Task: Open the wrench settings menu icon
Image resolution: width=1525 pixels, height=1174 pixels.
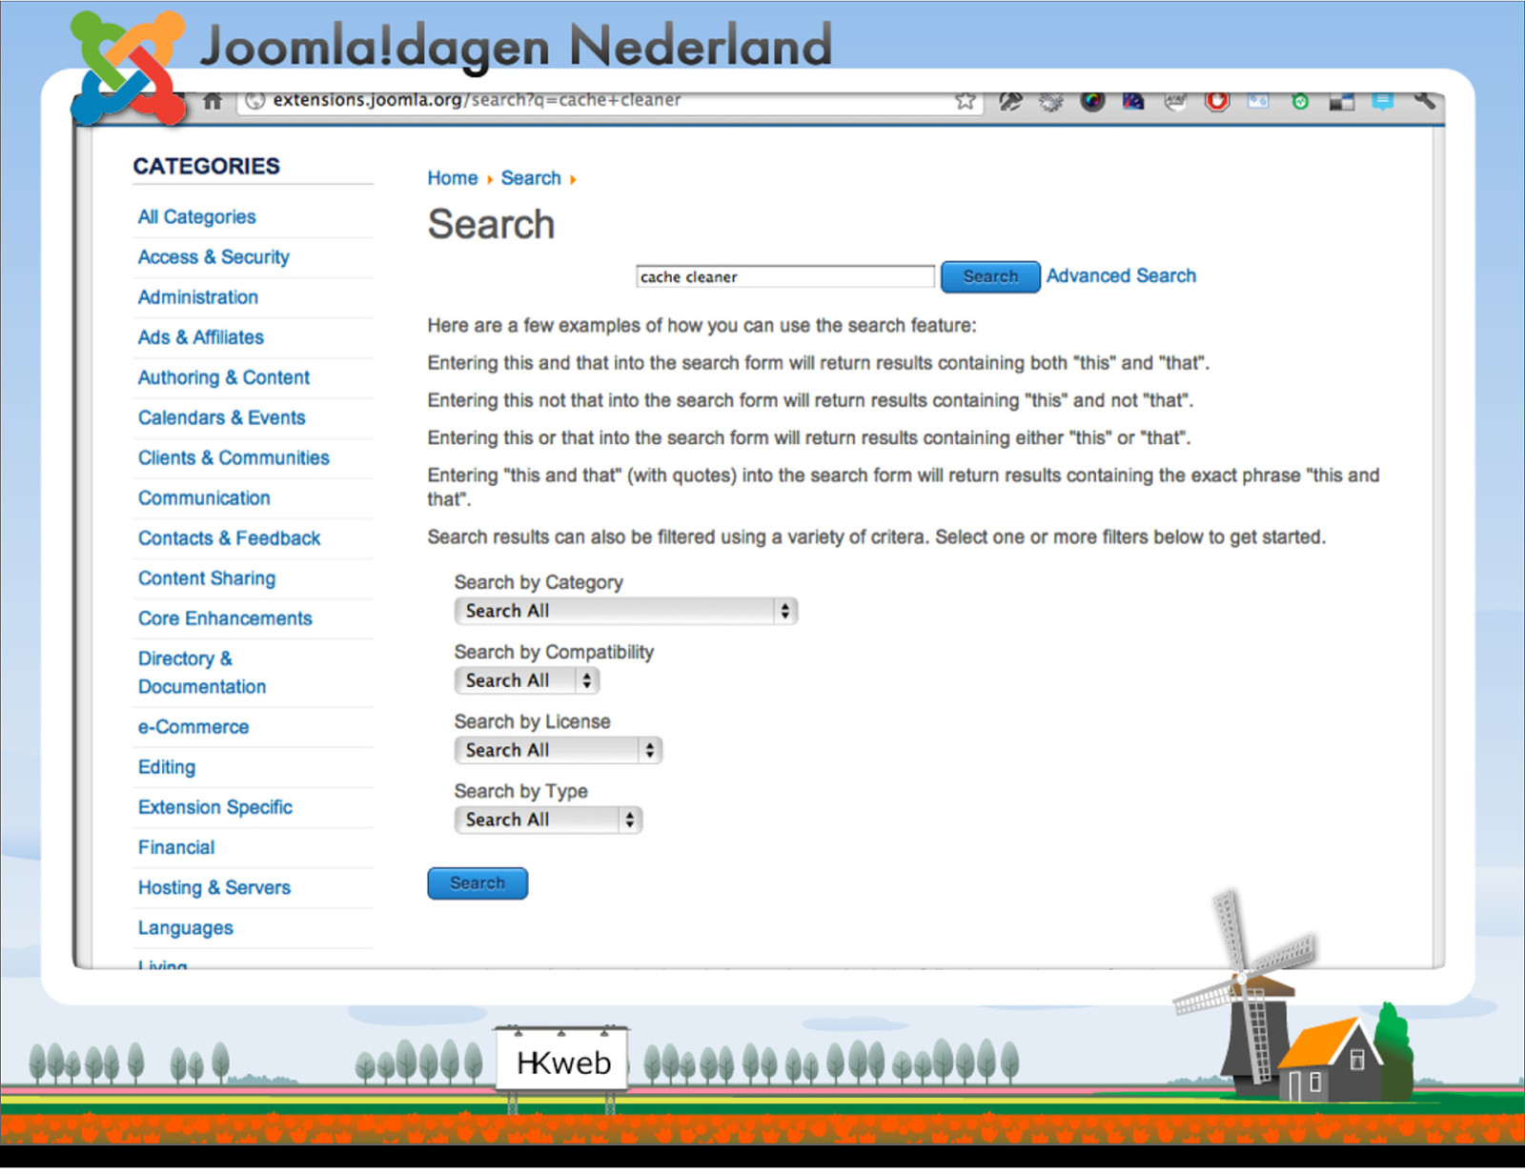Action: tap(1424, 99)
